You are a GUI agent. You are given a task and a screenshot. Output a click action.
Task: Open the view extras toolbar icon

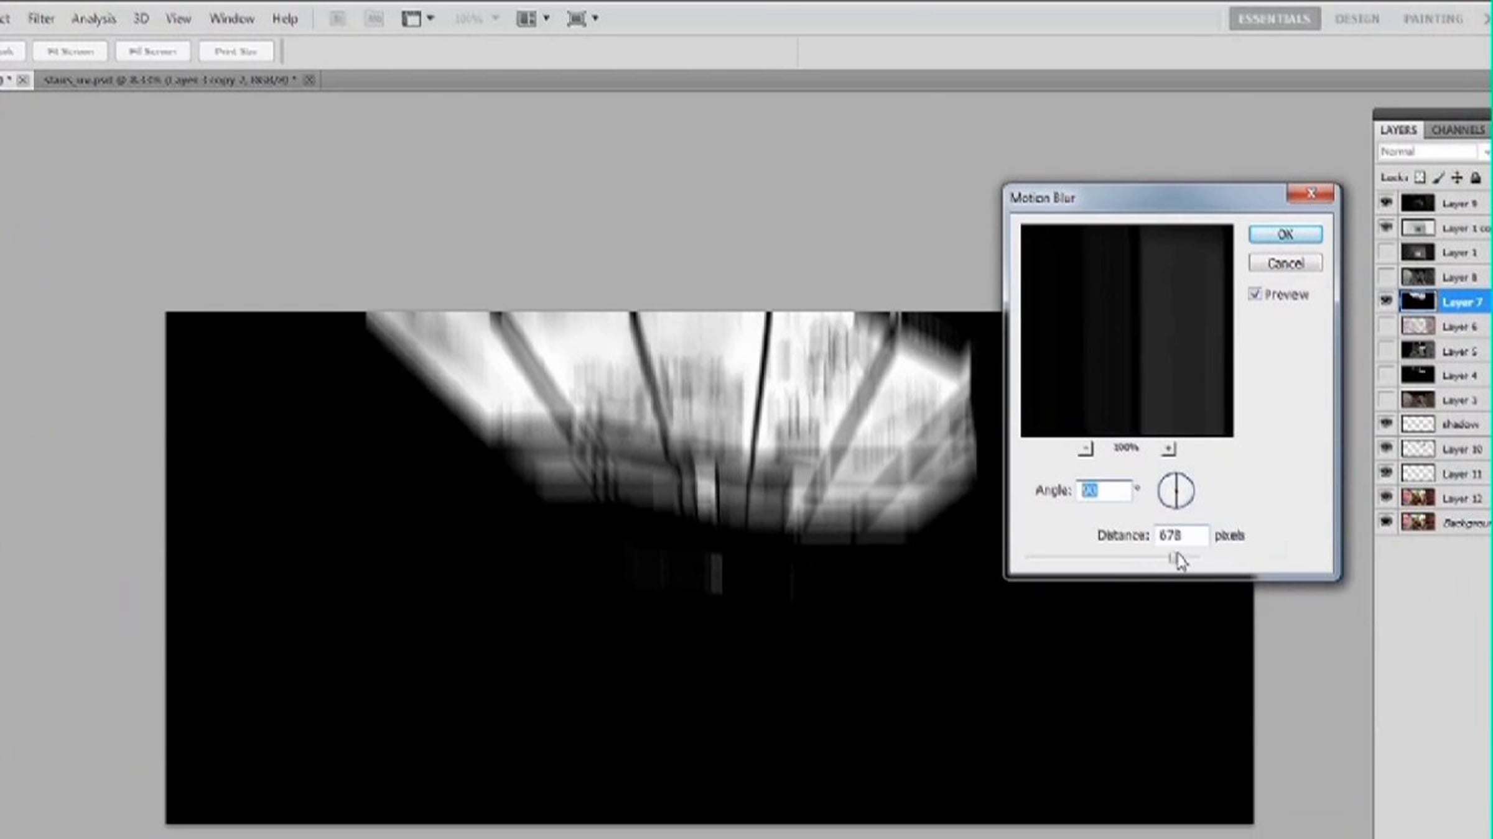point(417,19)
